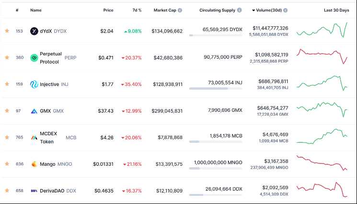Viewport: 357px width, 204px height.
Task: Click the MCDEX Token logo icon
Action: [x=34, y=138]
